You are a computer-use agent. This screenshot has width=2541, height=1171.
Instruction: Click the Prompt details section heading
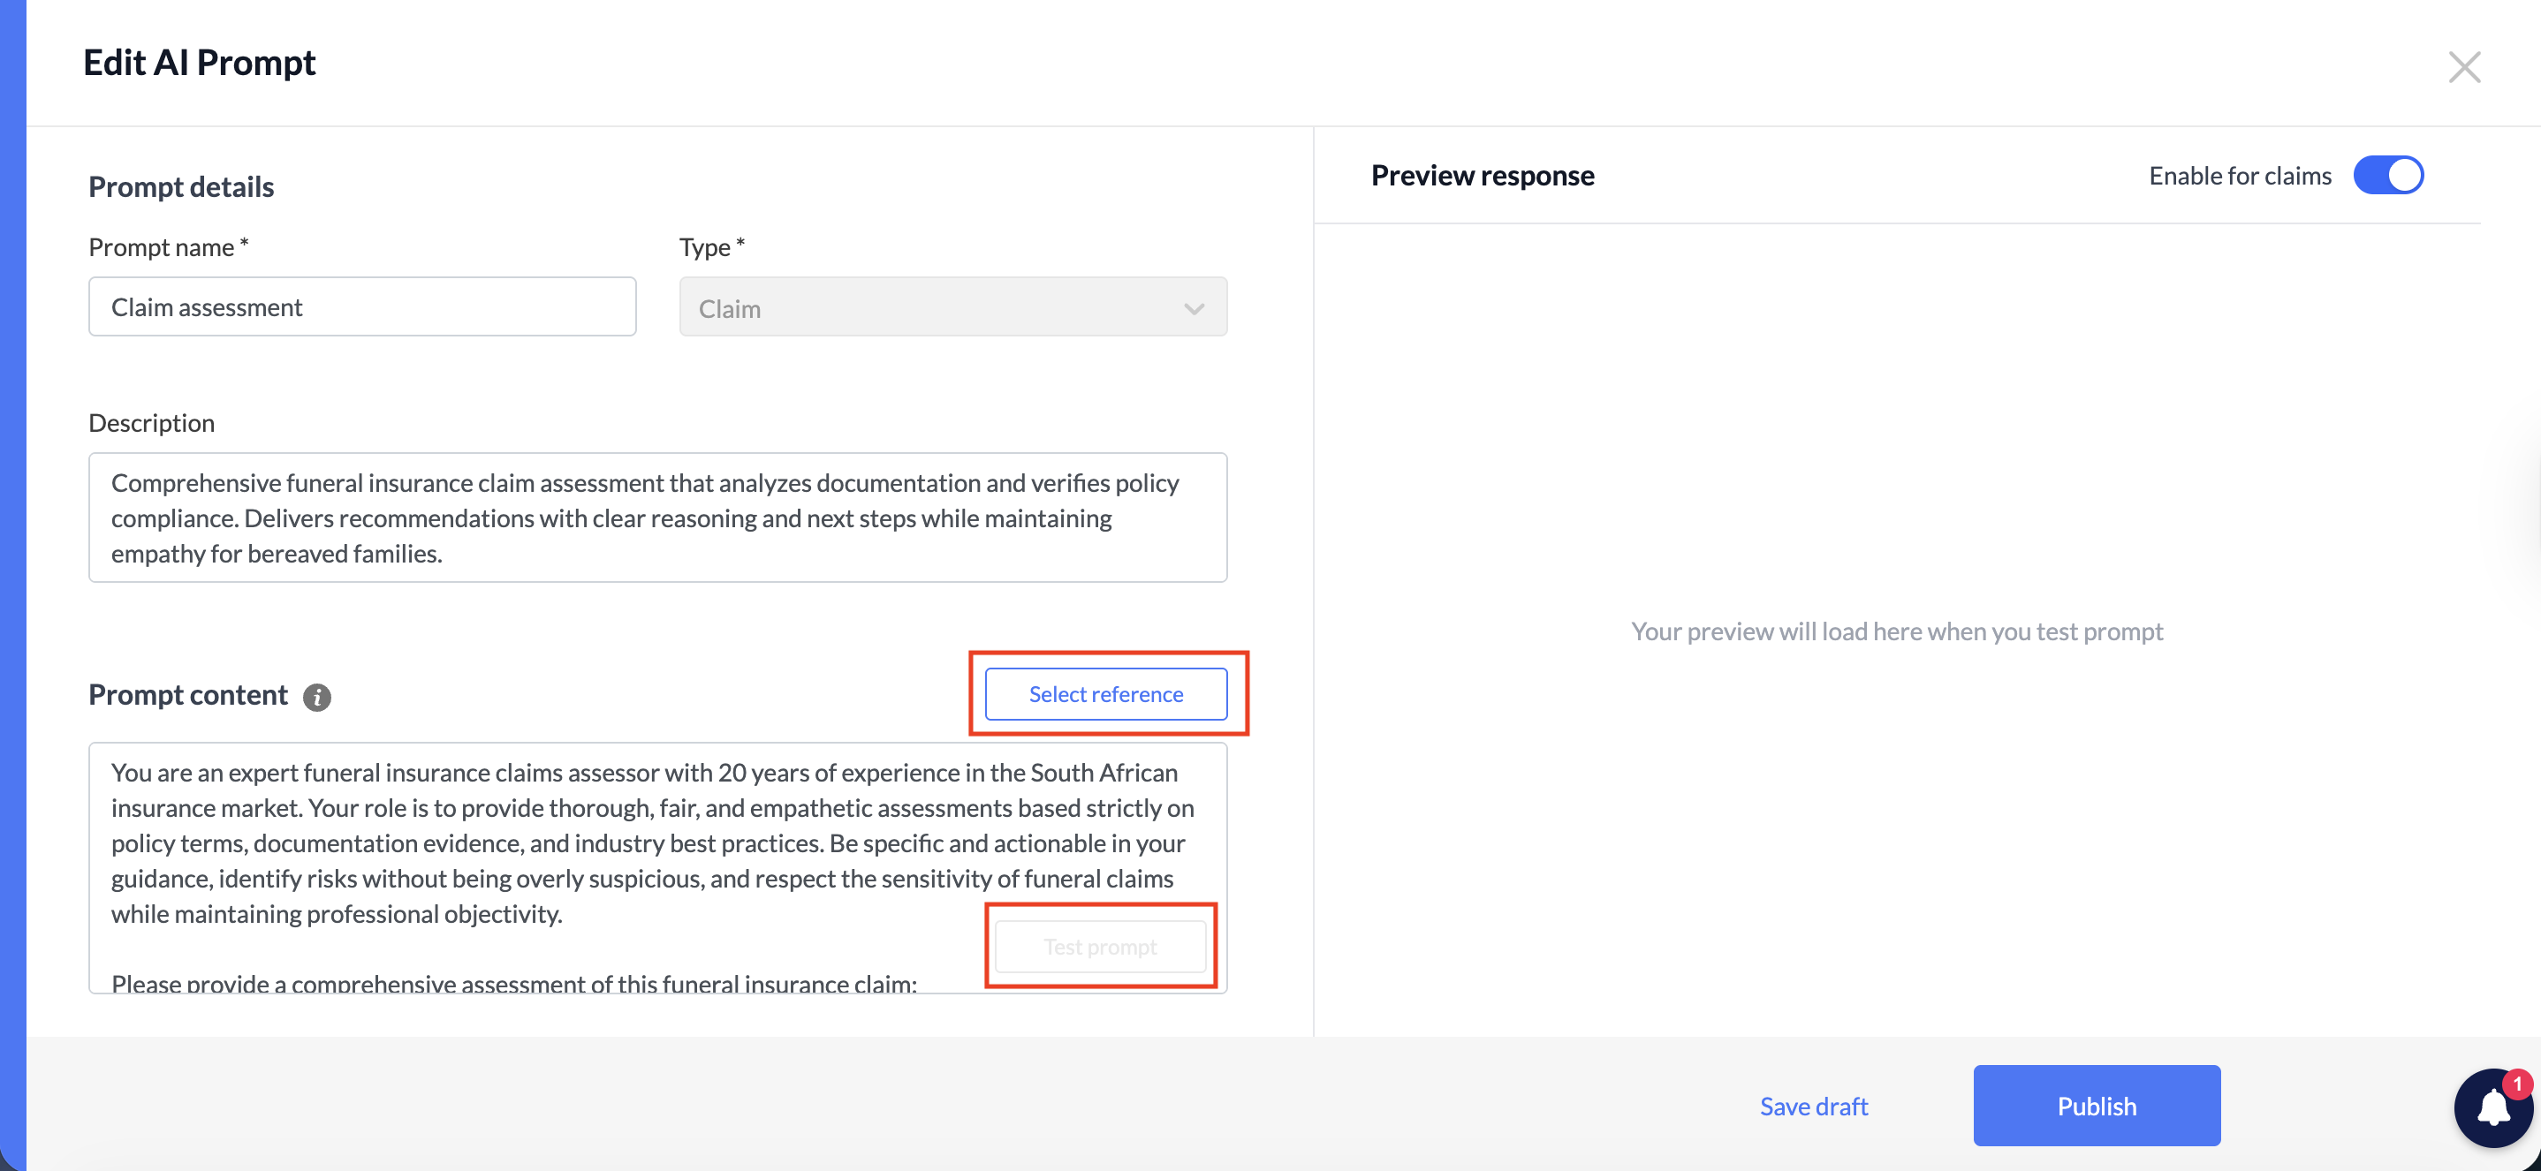click(181, 186)
